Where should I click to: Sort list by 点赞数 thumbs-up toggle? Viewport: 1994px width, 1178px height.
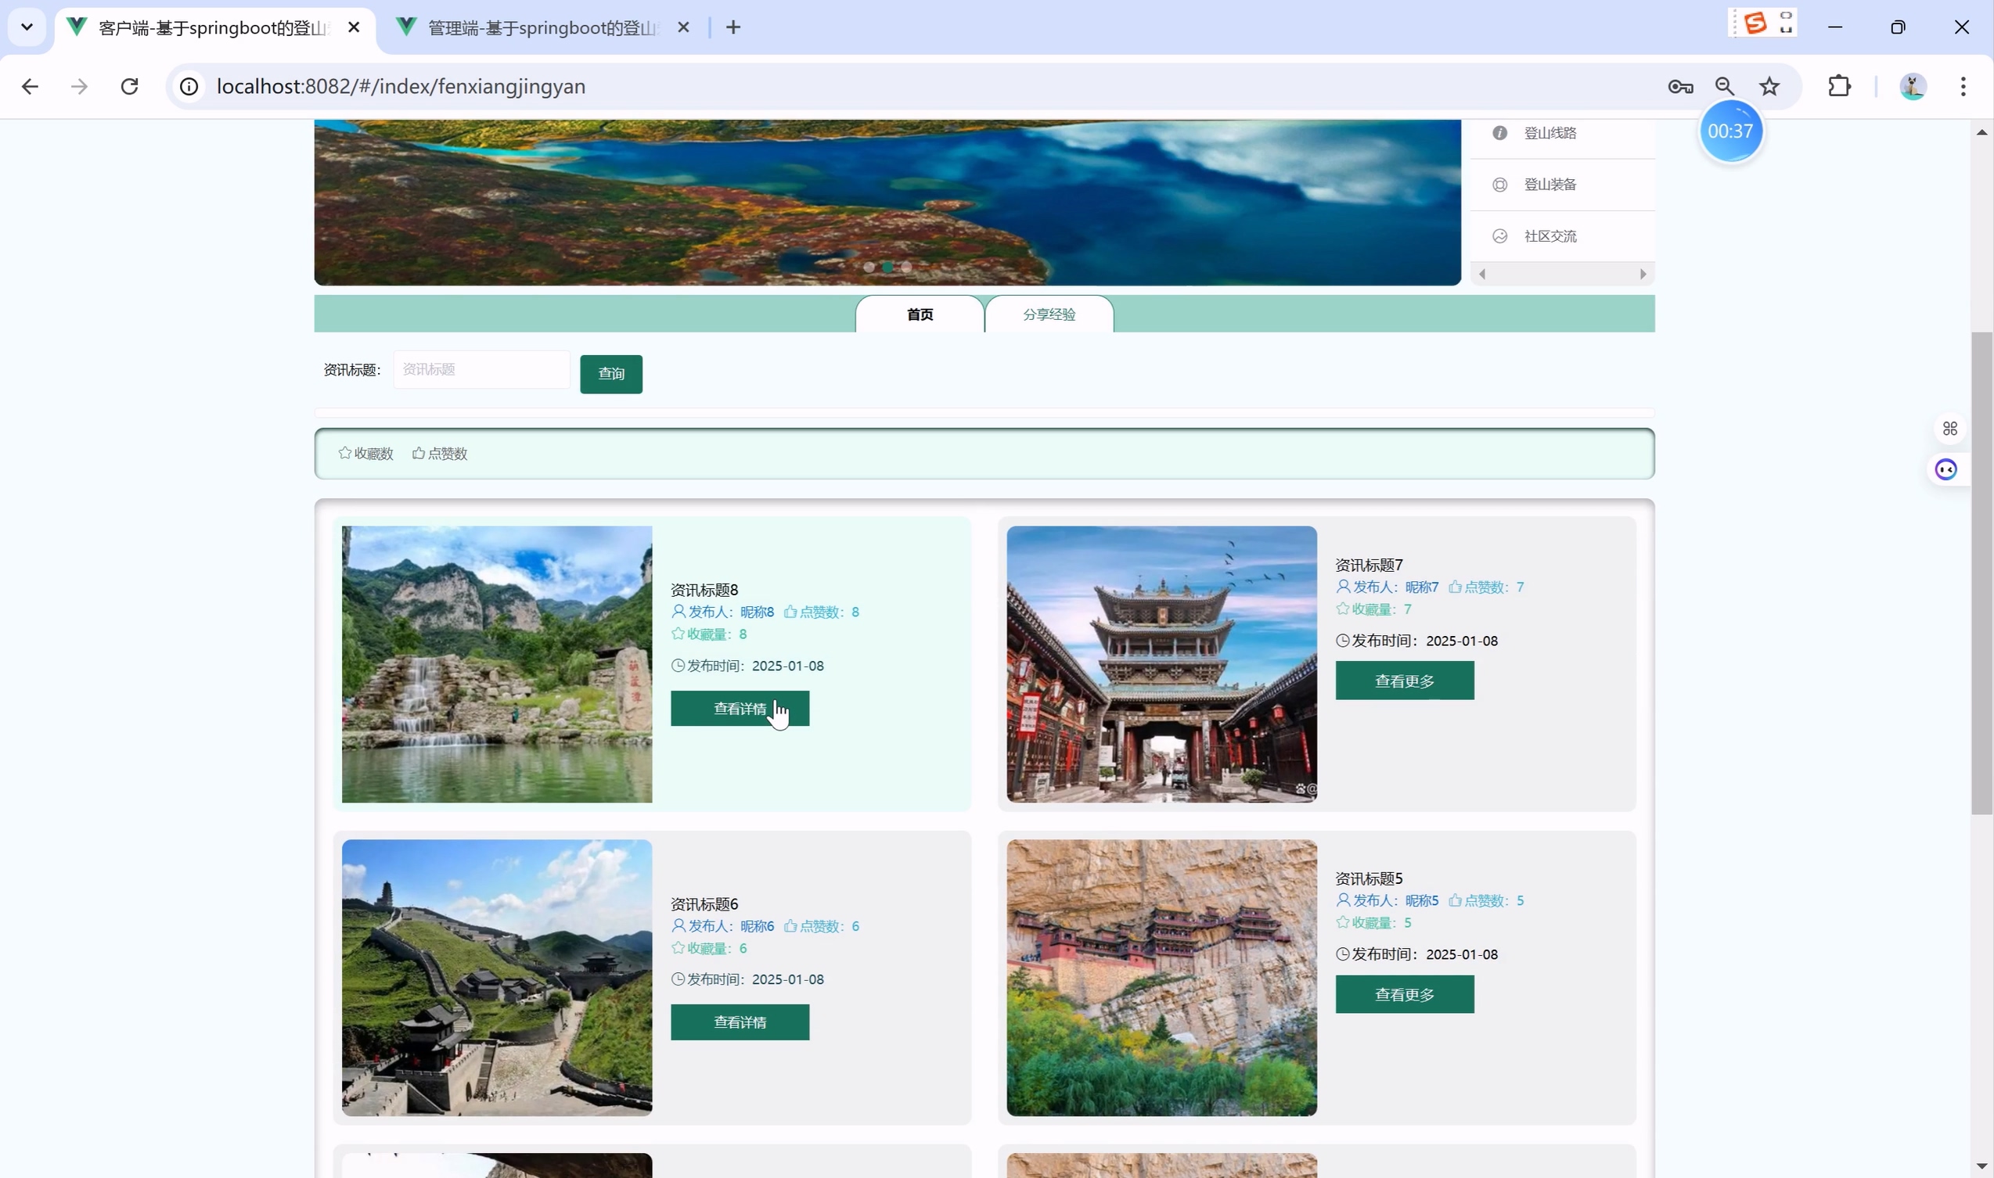coord(440,453)
